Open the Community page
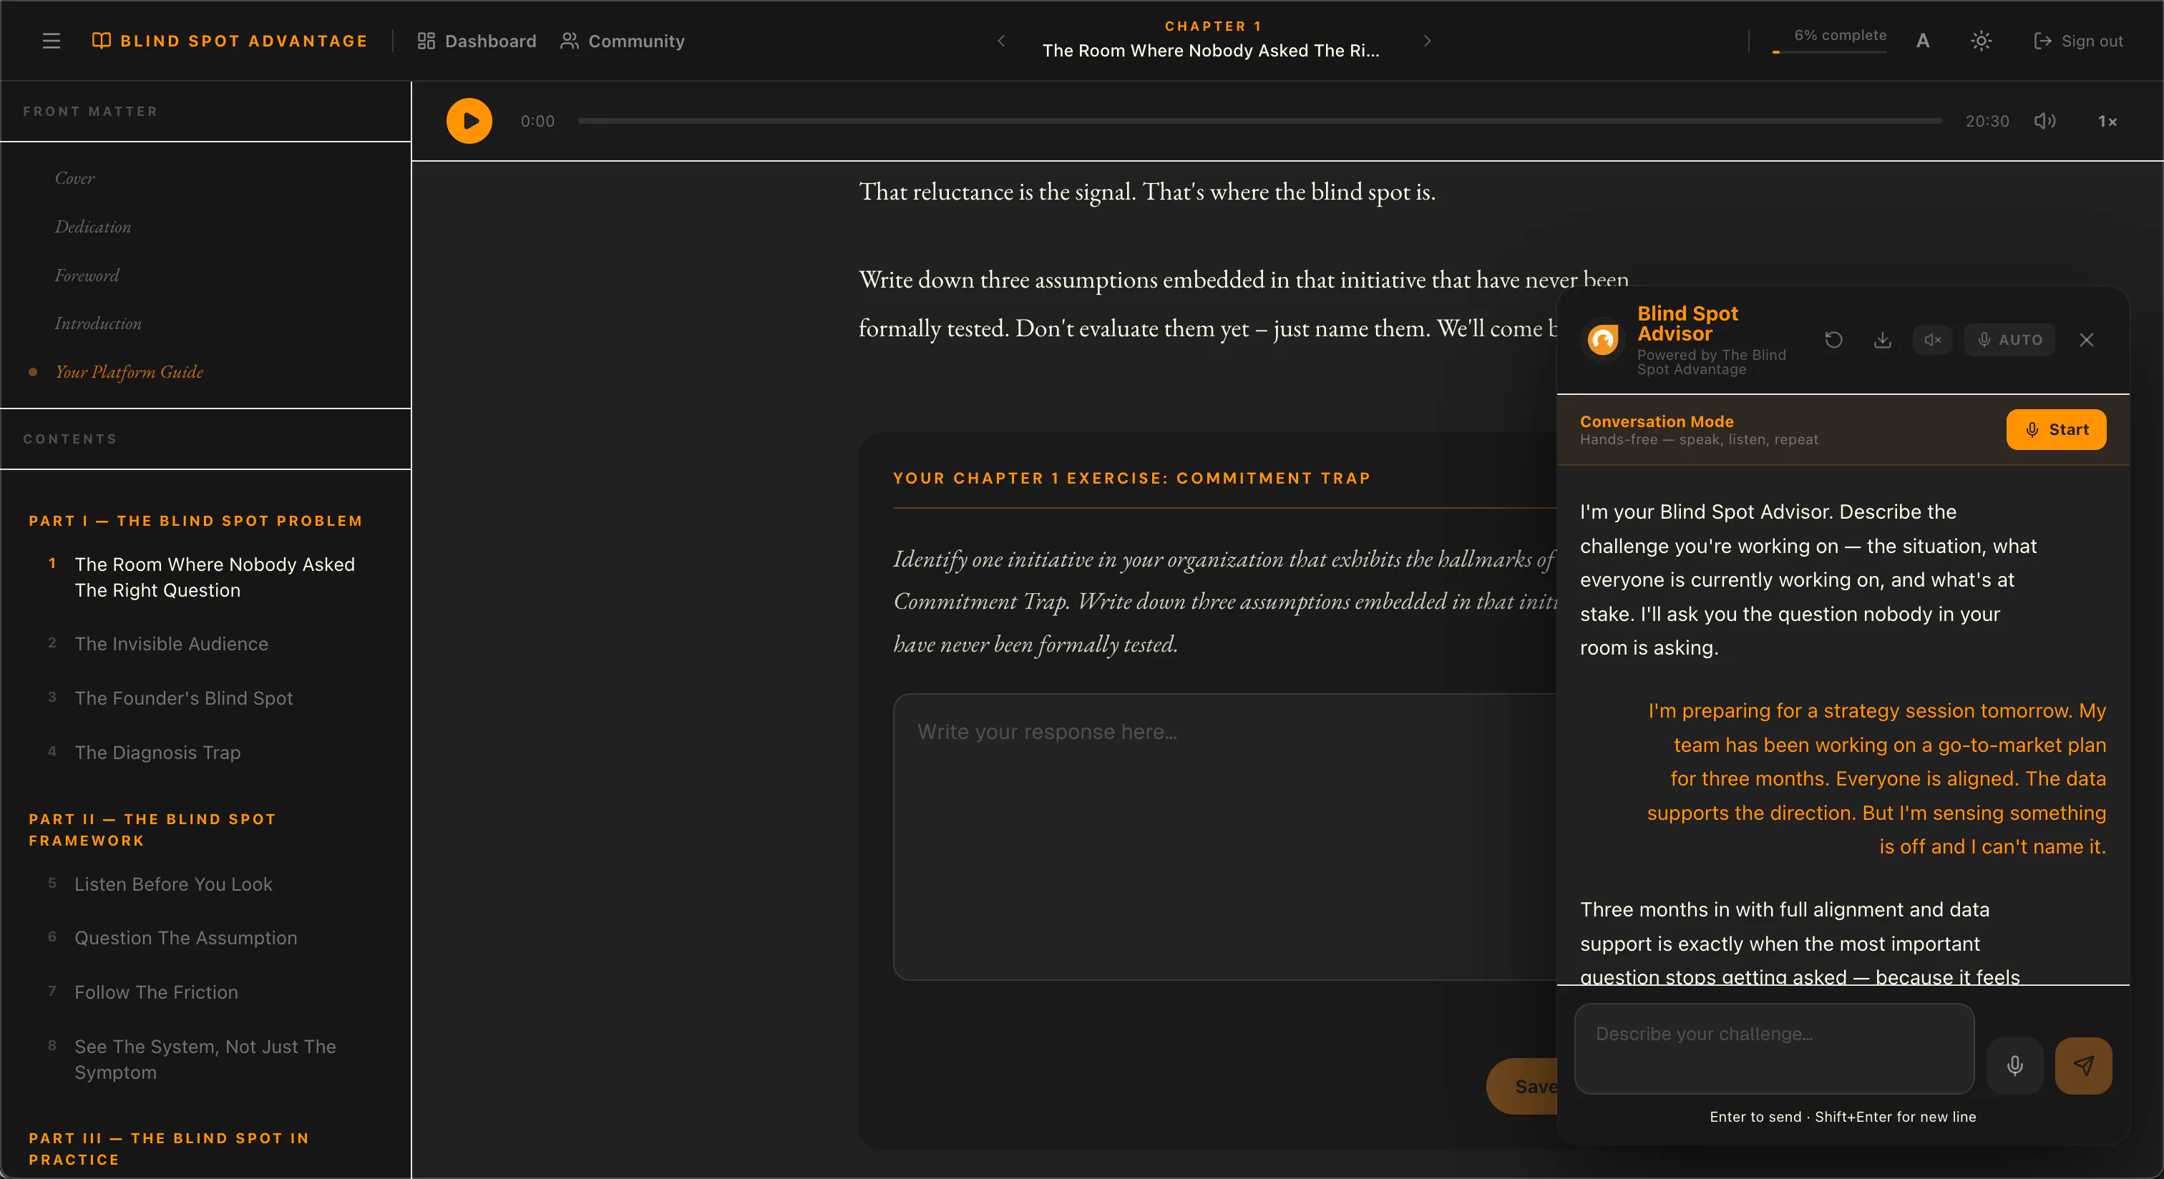The image size is (2164, 1179). pos(623,40)
